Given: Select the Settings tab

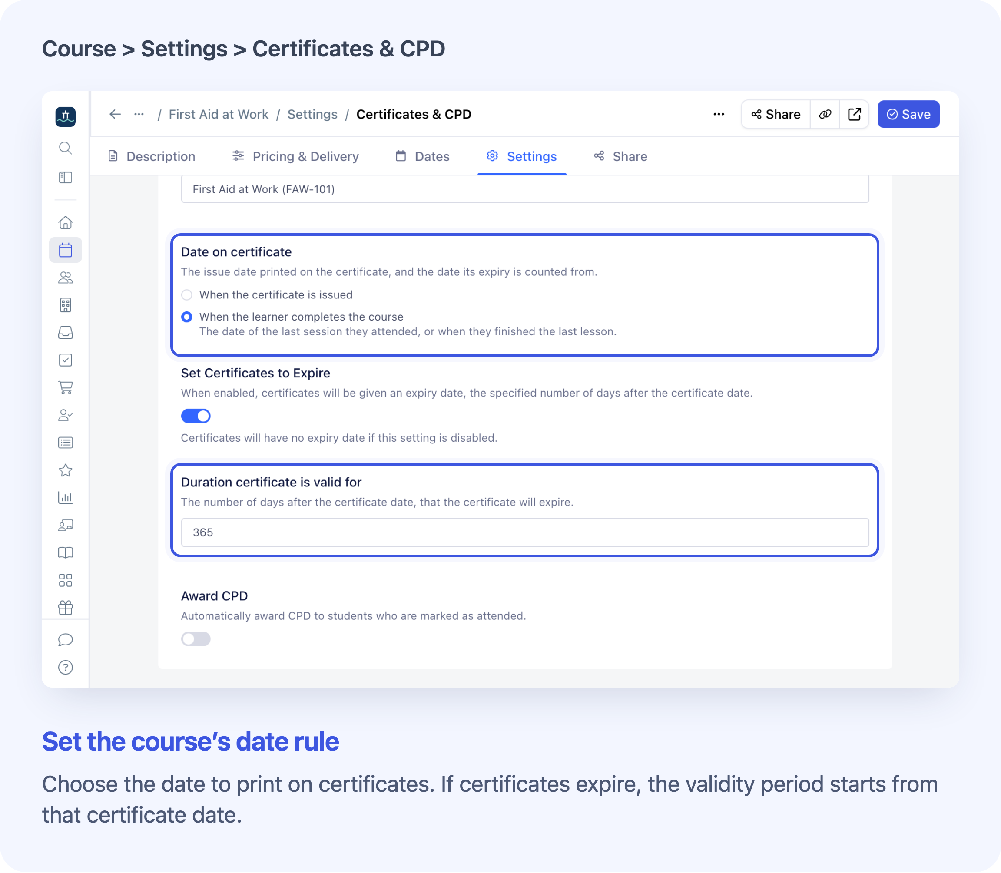Looking at the screenshot, I should 522,156.
